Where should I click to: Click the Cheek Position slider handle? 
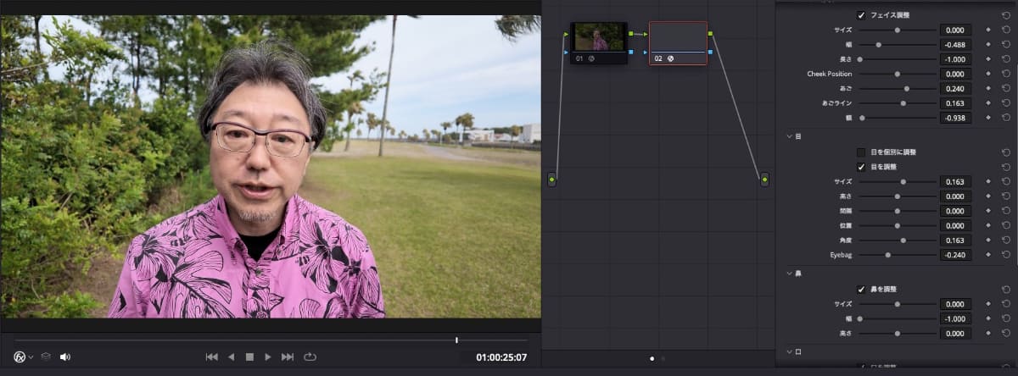(x=898, y=74)
